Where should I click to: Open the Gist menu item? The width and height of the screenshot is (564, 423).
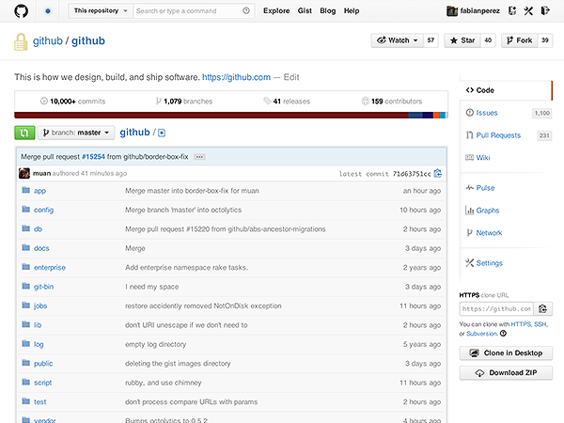(x=305, y=10)
